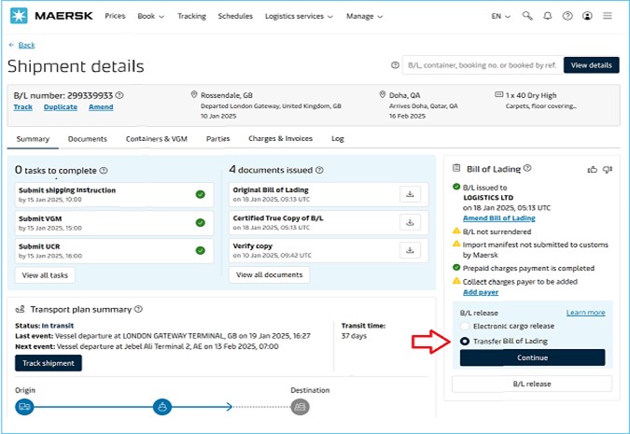Download the Original Bill of Lading

410,194
